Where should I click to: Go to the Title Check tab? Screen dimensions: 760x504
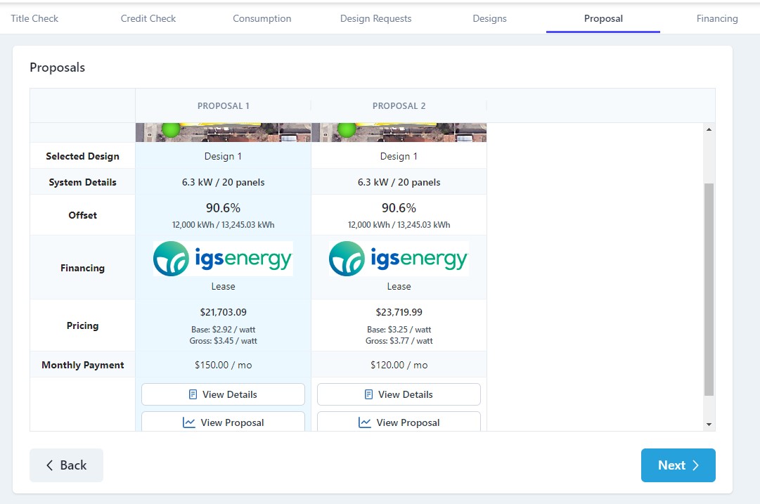(34, 18)
